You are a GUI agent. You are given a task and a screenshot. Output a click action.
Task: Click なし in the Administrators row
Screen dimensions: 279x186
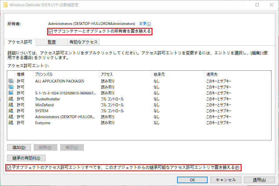[x=156, y=117]
